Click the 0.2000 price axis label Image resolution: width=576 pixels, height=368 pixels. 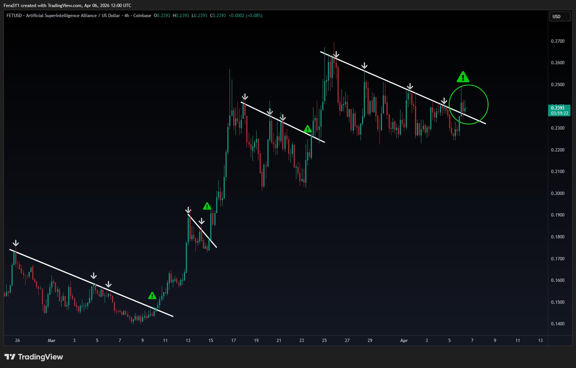(x=558, y=193)
